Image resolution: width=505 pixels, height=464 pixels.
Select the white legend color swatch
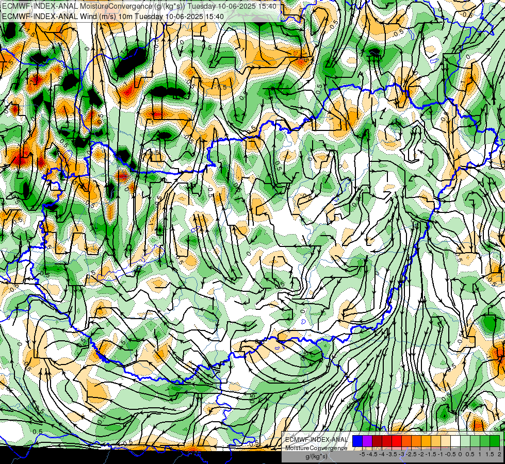coord(455,441)
